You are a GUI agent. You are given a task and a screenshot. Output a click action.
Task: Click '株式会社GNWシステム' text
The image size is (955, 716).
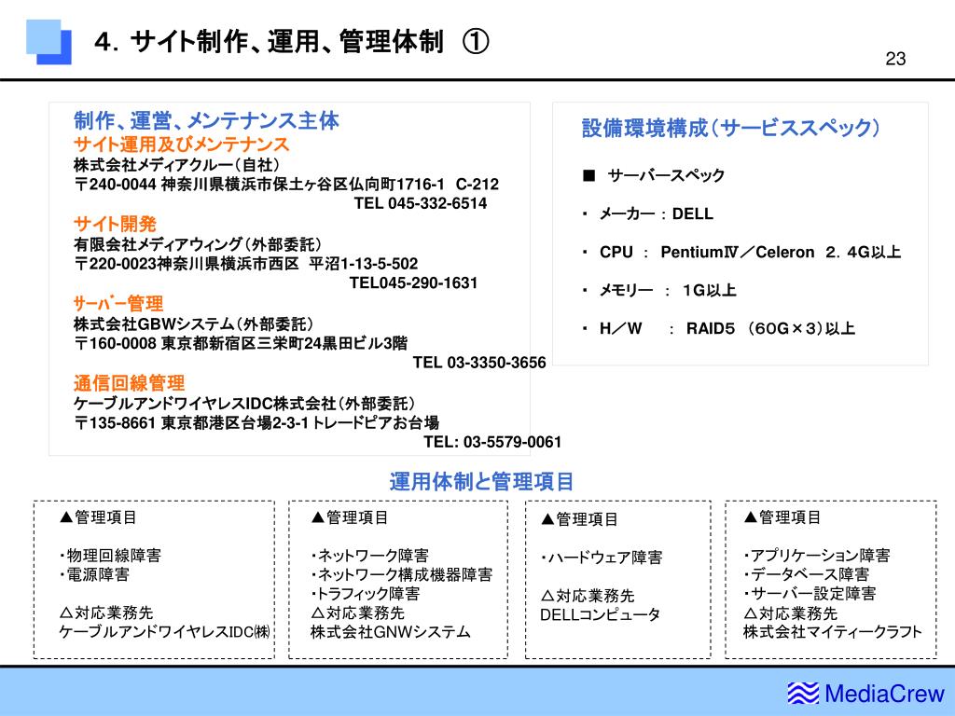pos(391,632)
